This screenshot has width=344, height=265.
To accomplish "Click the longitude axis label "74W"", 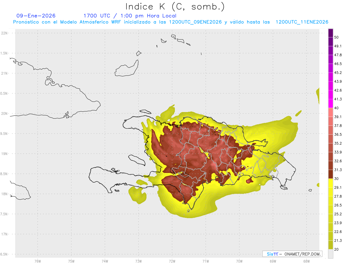I will 105,261.
